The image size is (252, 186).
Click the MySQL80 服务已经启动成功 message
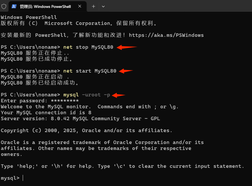tap(40, 83)
